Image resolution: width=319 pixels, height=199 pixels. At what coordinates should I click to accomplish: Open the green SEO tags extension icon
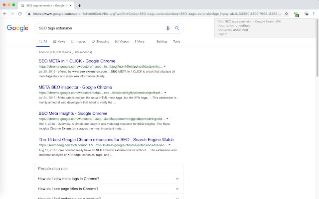coord(297,14)
